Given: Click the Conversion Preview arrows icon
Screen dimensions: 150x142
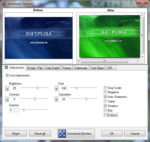Looking at the screenshot, I should click(x=62, y=134).
